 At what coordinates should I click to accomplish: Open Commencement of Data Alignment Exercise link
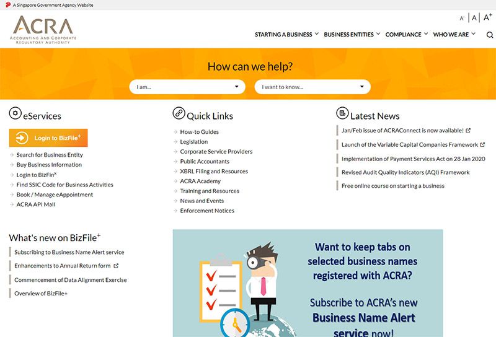(71, 280)
